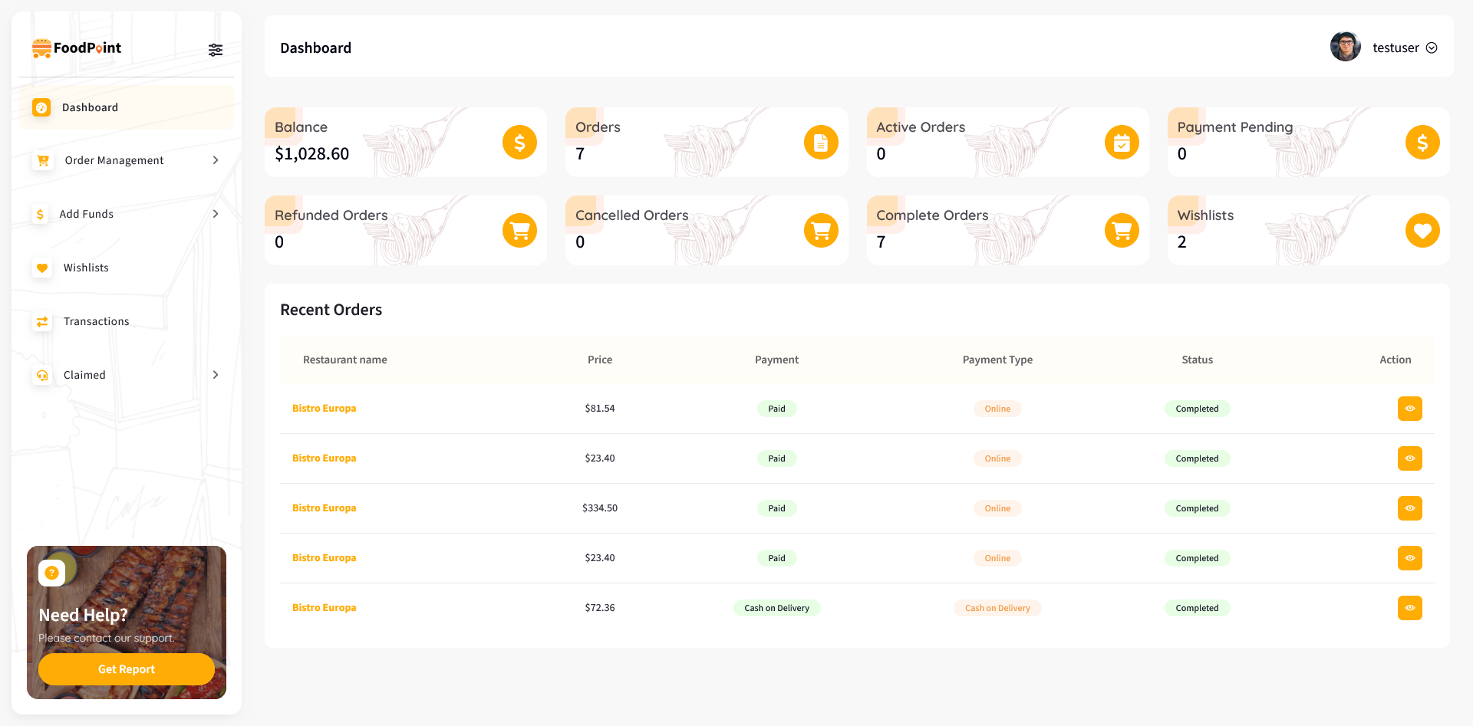Screen dimensions: 1473x726
Task: Open the Bistro Europa restaurant link
Action: click(x=324, y=408)
